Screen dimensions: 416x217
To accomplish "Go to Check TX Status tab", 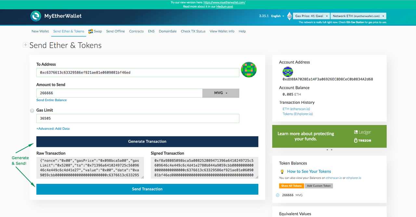I will [x=193, y=31].
